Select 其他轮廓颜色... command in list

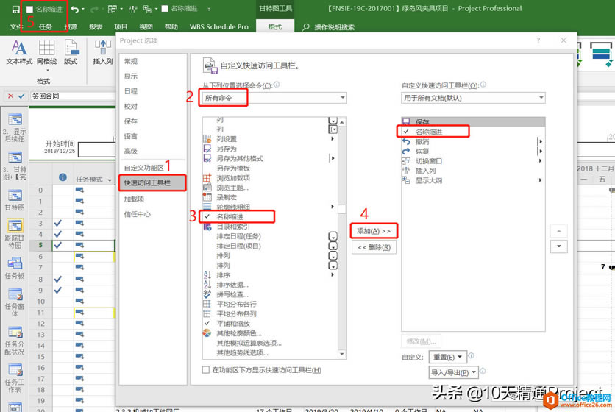239,333
